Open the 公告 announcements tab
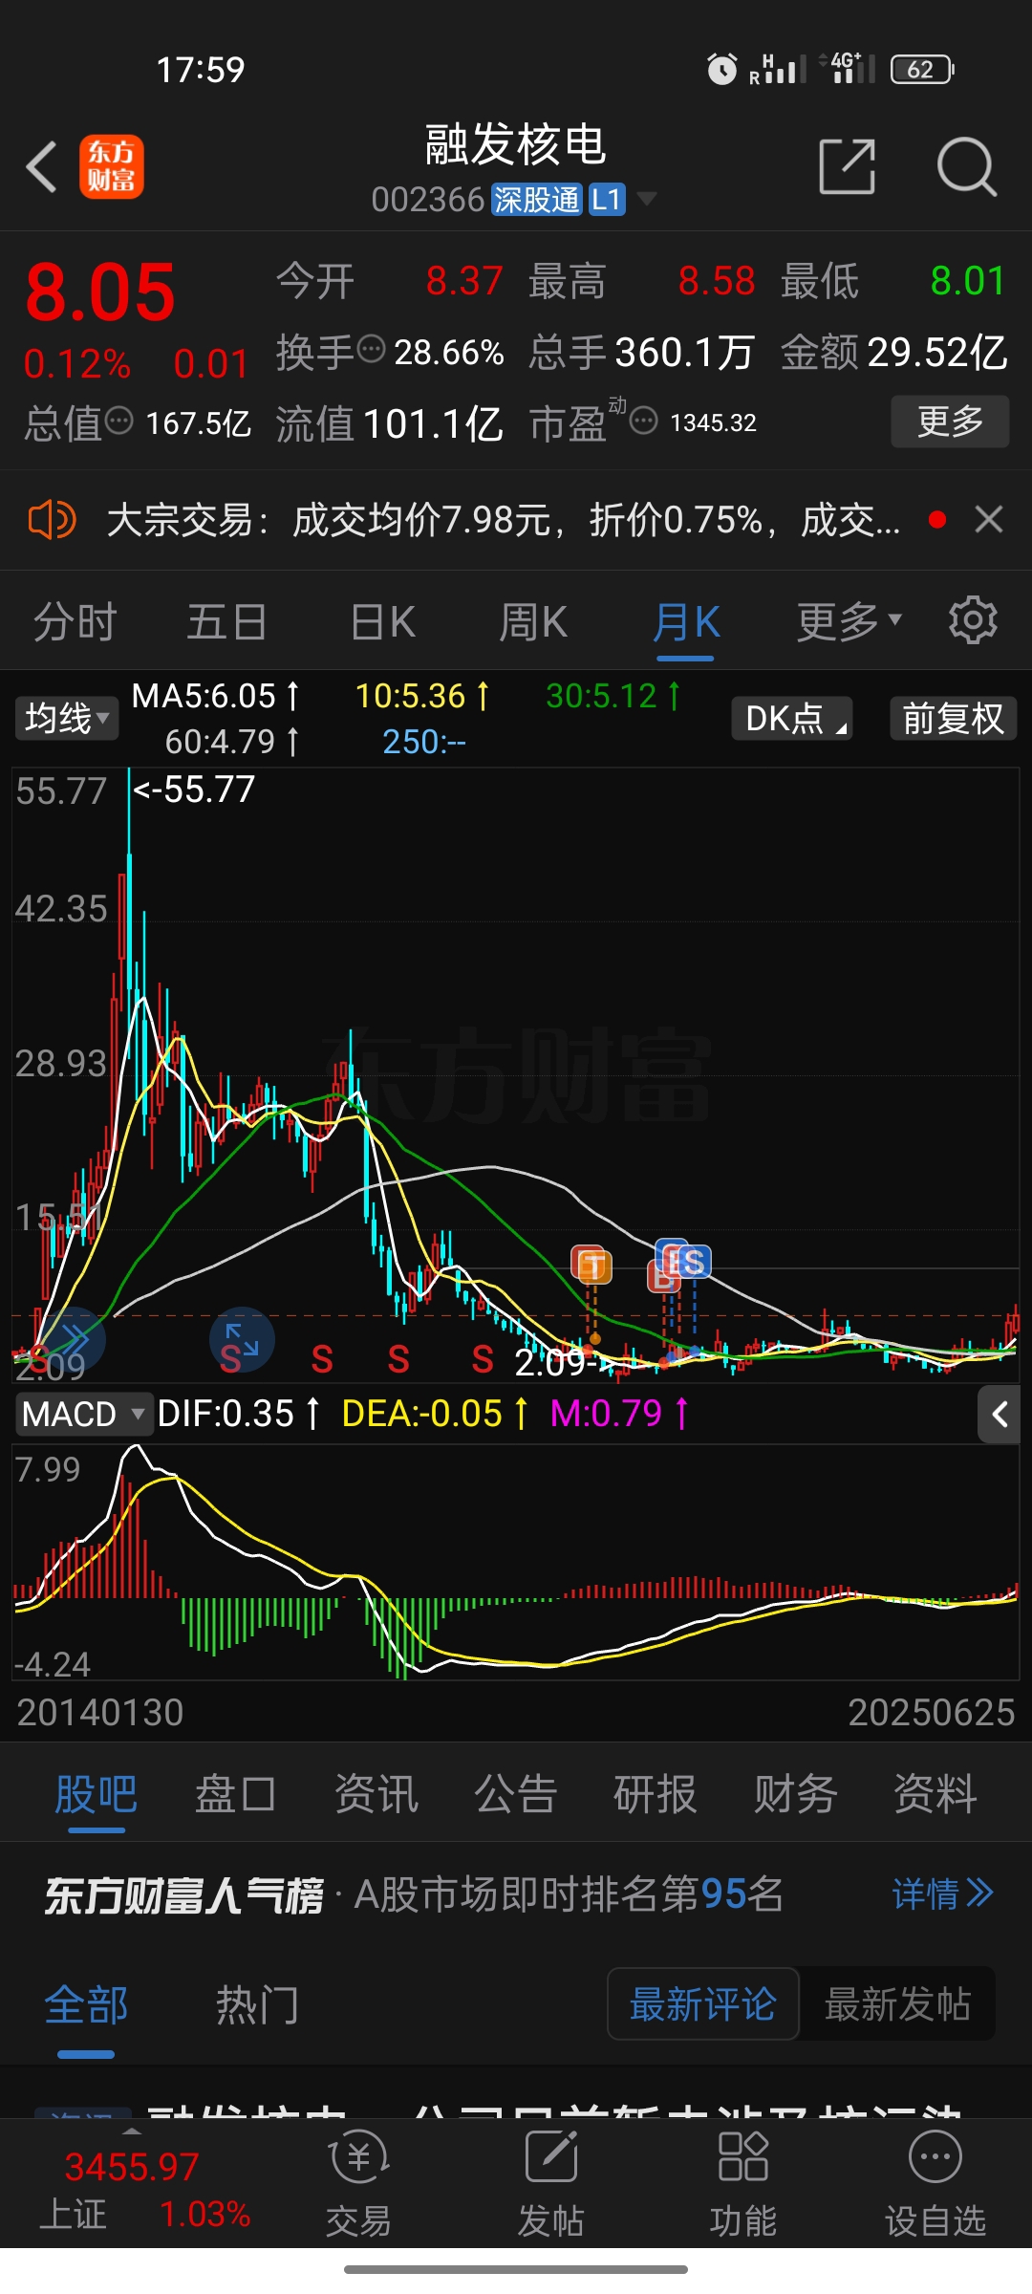 tap(516, 1794)
